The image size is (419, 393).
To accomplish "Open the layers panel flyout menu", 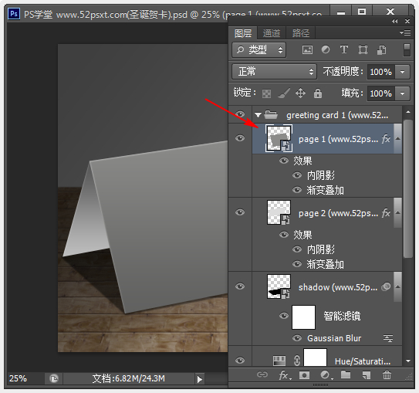I will (405, 32).
